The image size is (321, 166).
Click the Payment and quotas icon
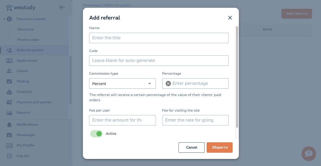tap(9, 102)
